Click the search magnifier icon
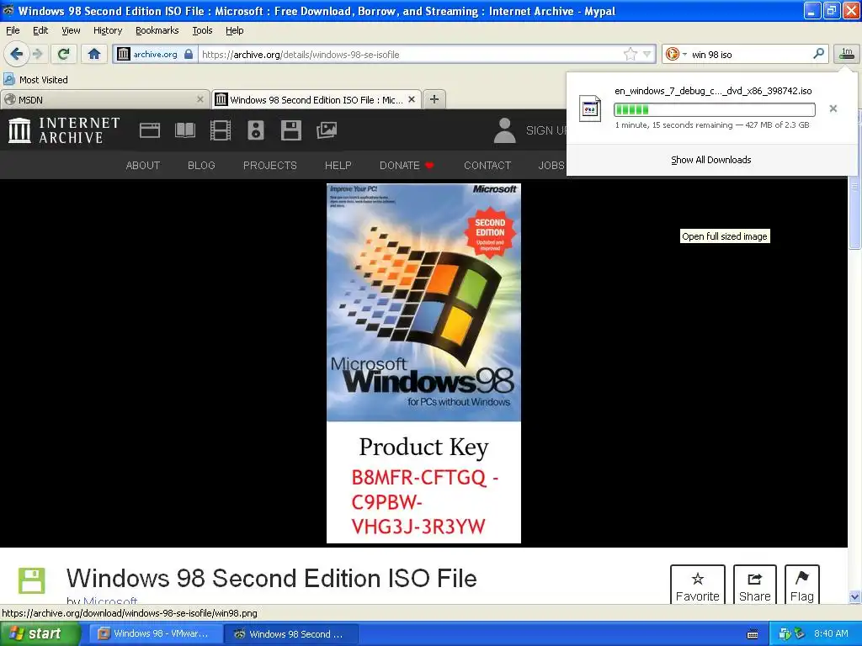Screen dimensions: 862x646 [818, 53]
